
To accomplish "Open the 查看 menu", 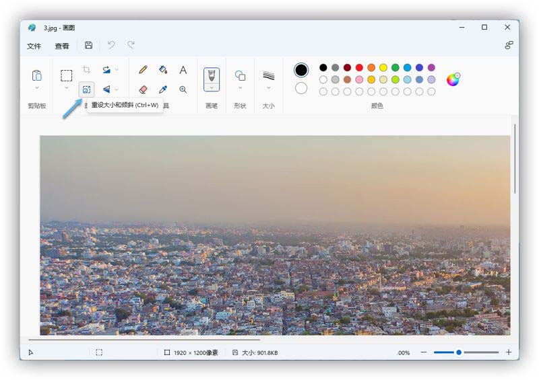I will pos(62,46).
